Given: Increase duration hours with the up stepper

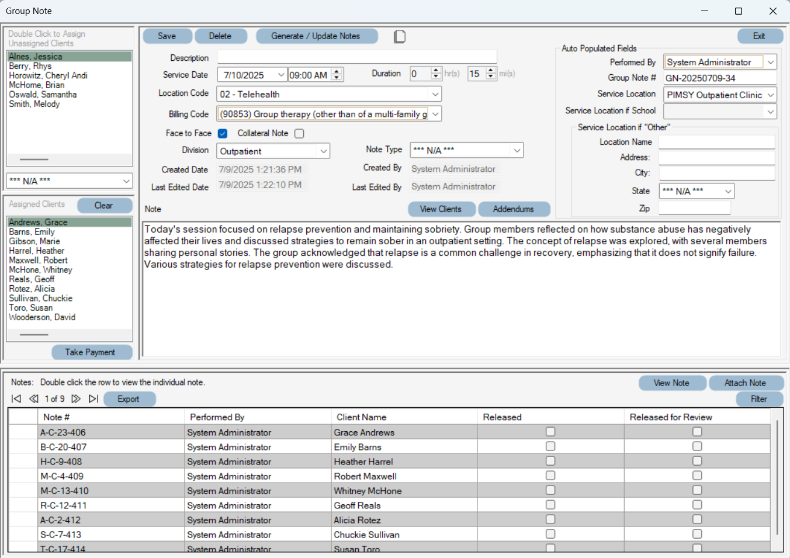Looking at the screenshot, I should 436,70.
